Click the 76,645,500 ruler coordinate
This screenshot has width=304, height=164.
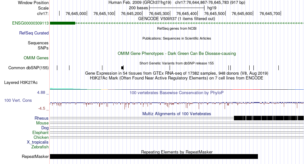pyautogui.click(x=214, y=13)
